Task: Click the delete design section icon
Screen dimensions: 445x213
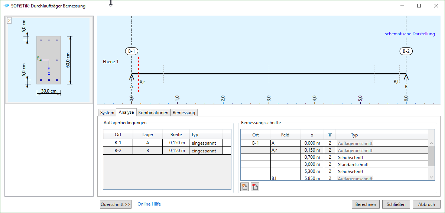Action: point(255,187)
